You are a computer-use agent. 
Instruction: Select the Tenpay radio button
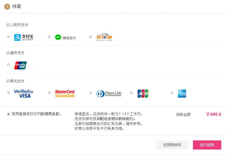click(91, 36)
